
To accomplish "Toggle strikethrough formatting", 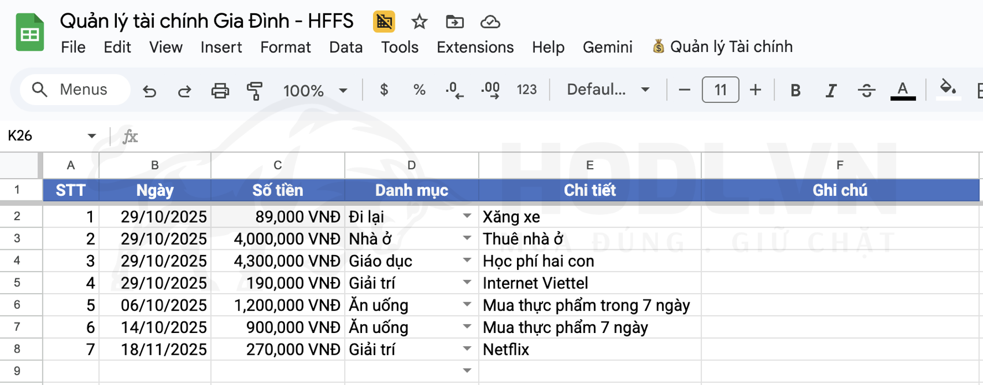I will (866, 90).
